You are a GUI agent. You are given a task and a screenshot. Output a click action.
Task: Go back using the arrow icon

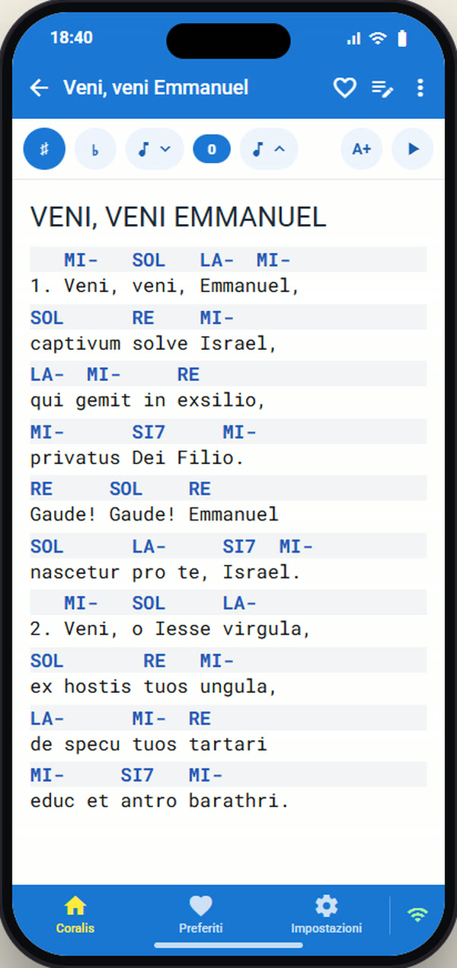coord(39,88)
